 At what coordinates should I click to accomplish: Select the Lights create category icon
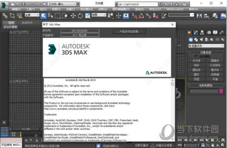(x=201, y=39)
